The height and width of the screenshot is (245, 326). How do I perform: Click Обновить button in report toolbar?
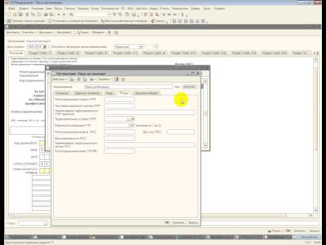98,33
